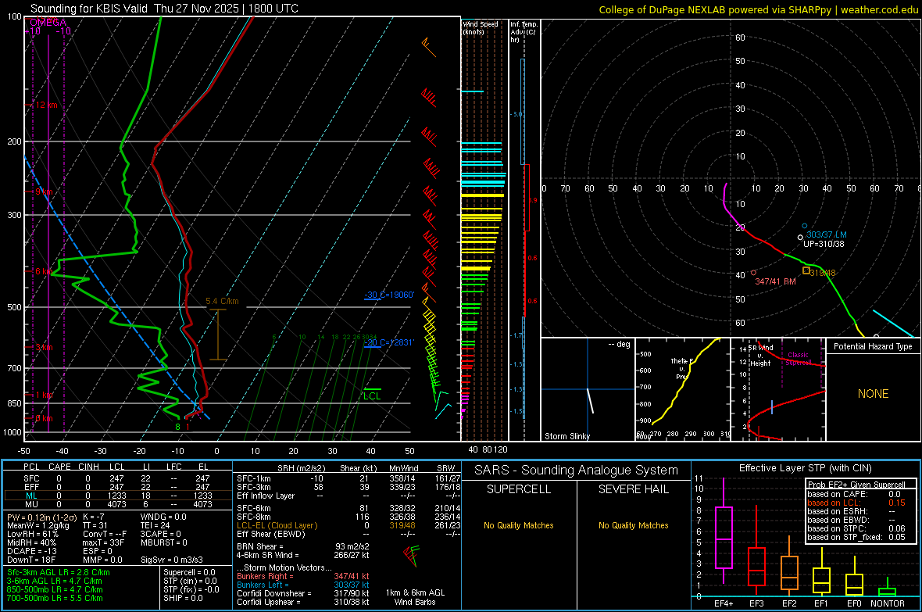Click the blue 303/37 LM circle marker
922x612 pixels.
coord(805,226)
